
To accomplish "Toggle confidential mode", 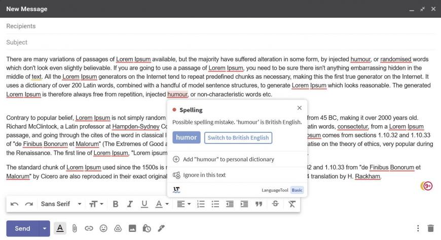I will point(146,228).
